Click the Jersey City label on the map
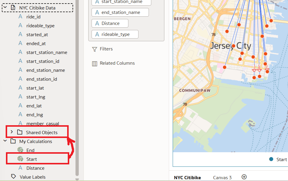This screenshot has height=181, width=288. coord(230,46)
